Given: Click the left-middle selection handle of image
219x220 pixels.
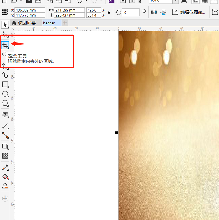Looking at the screenshot, I should (116, 133).
